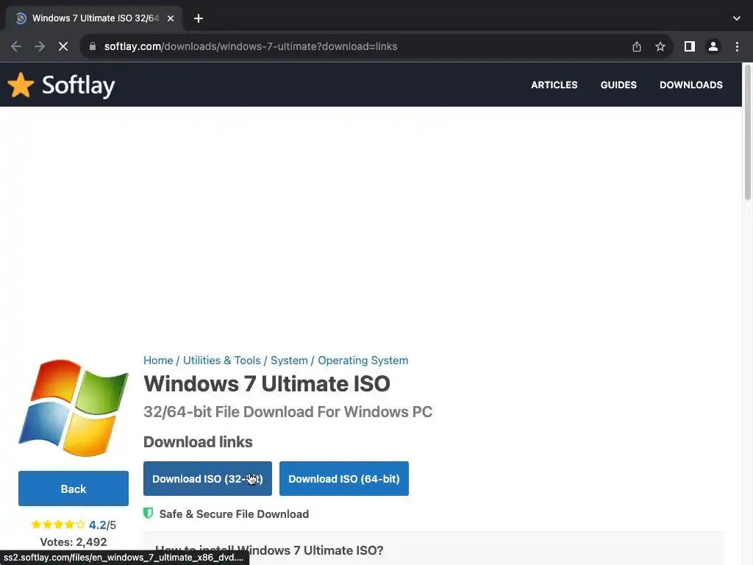
Task: Click the Softlay star logo
Action: point(21,85)
